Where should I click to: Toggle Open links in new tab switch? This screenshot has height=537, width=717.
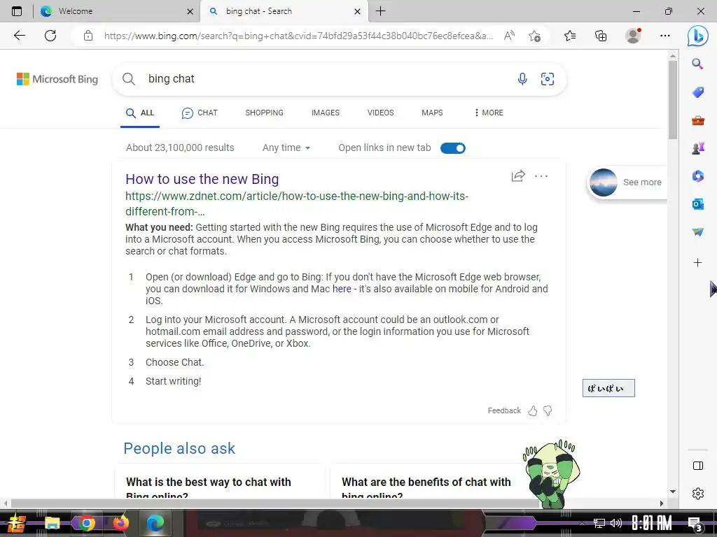tap(453, 148)
